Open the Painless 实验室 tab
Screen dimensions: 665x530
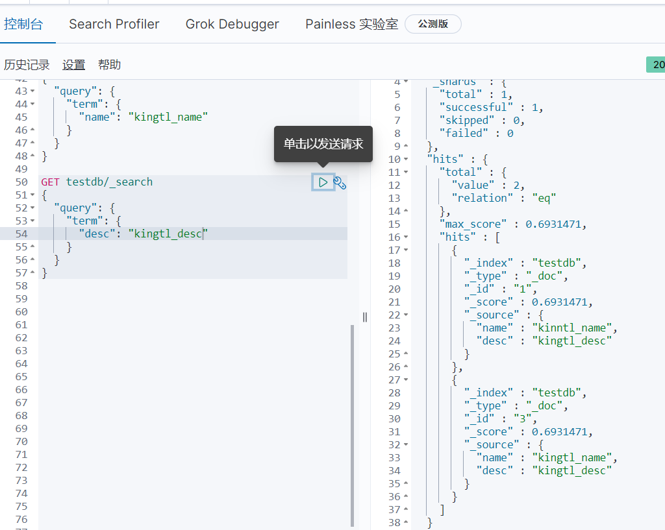click(x=351, y=25)
